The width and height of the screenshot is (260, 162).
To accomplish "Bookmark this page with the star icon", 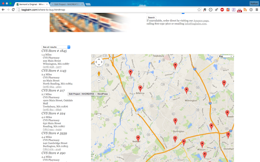I will [x=199, y=10].
